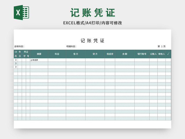185x139 pixels.
Task: Click the 贷方 column header
Action: click(95, 54)
